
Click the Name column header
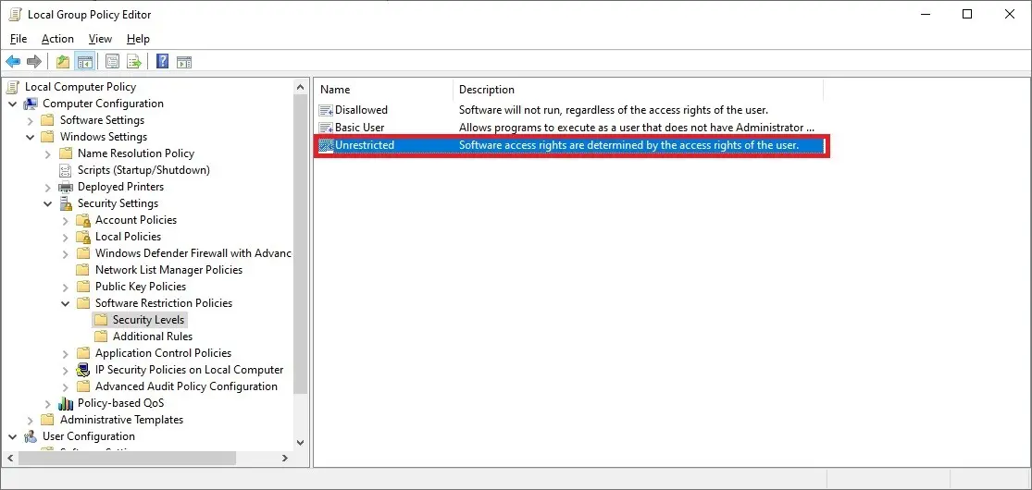point(335,90)
